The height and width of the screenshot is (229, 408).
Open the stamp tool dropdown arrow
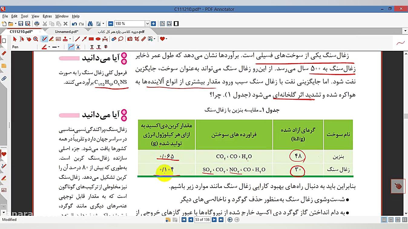tap(70, 39)
